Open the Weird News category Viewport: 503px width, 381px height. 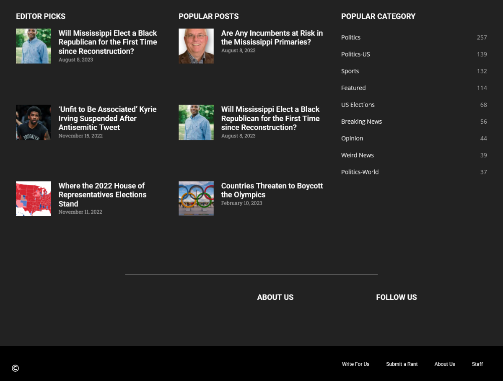point(358,155)
